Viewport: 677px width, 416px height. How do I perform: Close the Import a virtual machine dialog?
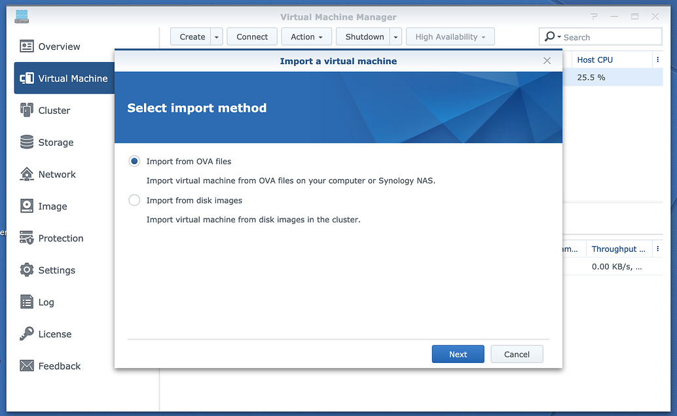pyautogui.click(x=547, y=61)
